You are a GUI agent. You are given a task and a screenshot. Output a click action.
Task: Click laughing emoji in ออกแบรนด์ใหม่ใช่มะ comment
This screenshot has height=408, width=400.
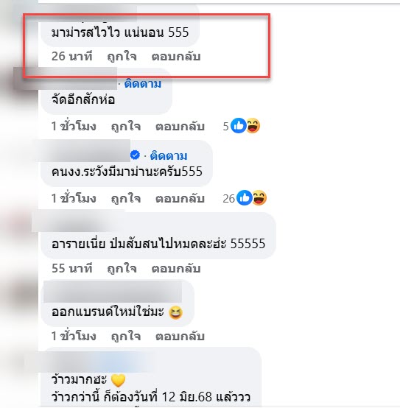pyautogui.click(x=175, y=312)
